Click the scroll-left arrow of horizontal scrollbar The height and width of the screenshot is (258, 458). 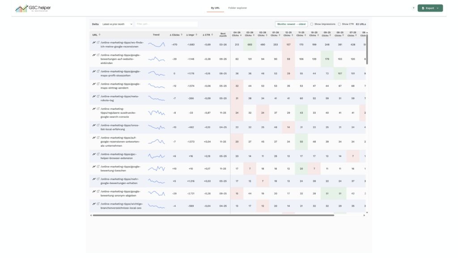click(x=91, y=215)
